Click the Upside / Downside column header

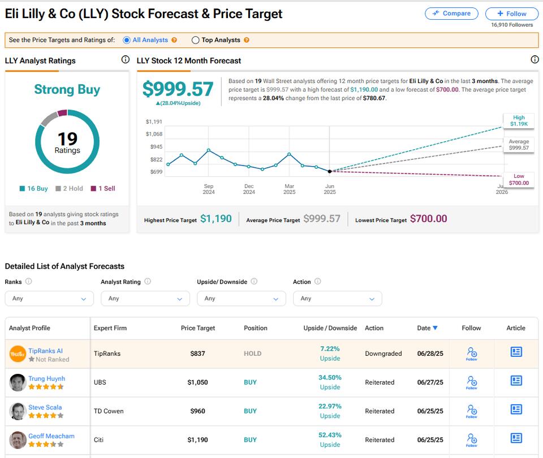tap(330, 328)
